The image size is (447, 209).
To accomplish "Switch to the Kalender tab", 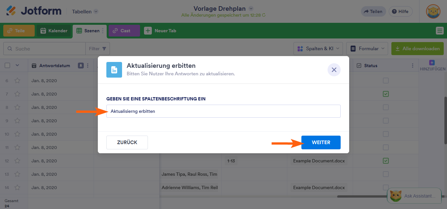I will click(x=53, y=31).
